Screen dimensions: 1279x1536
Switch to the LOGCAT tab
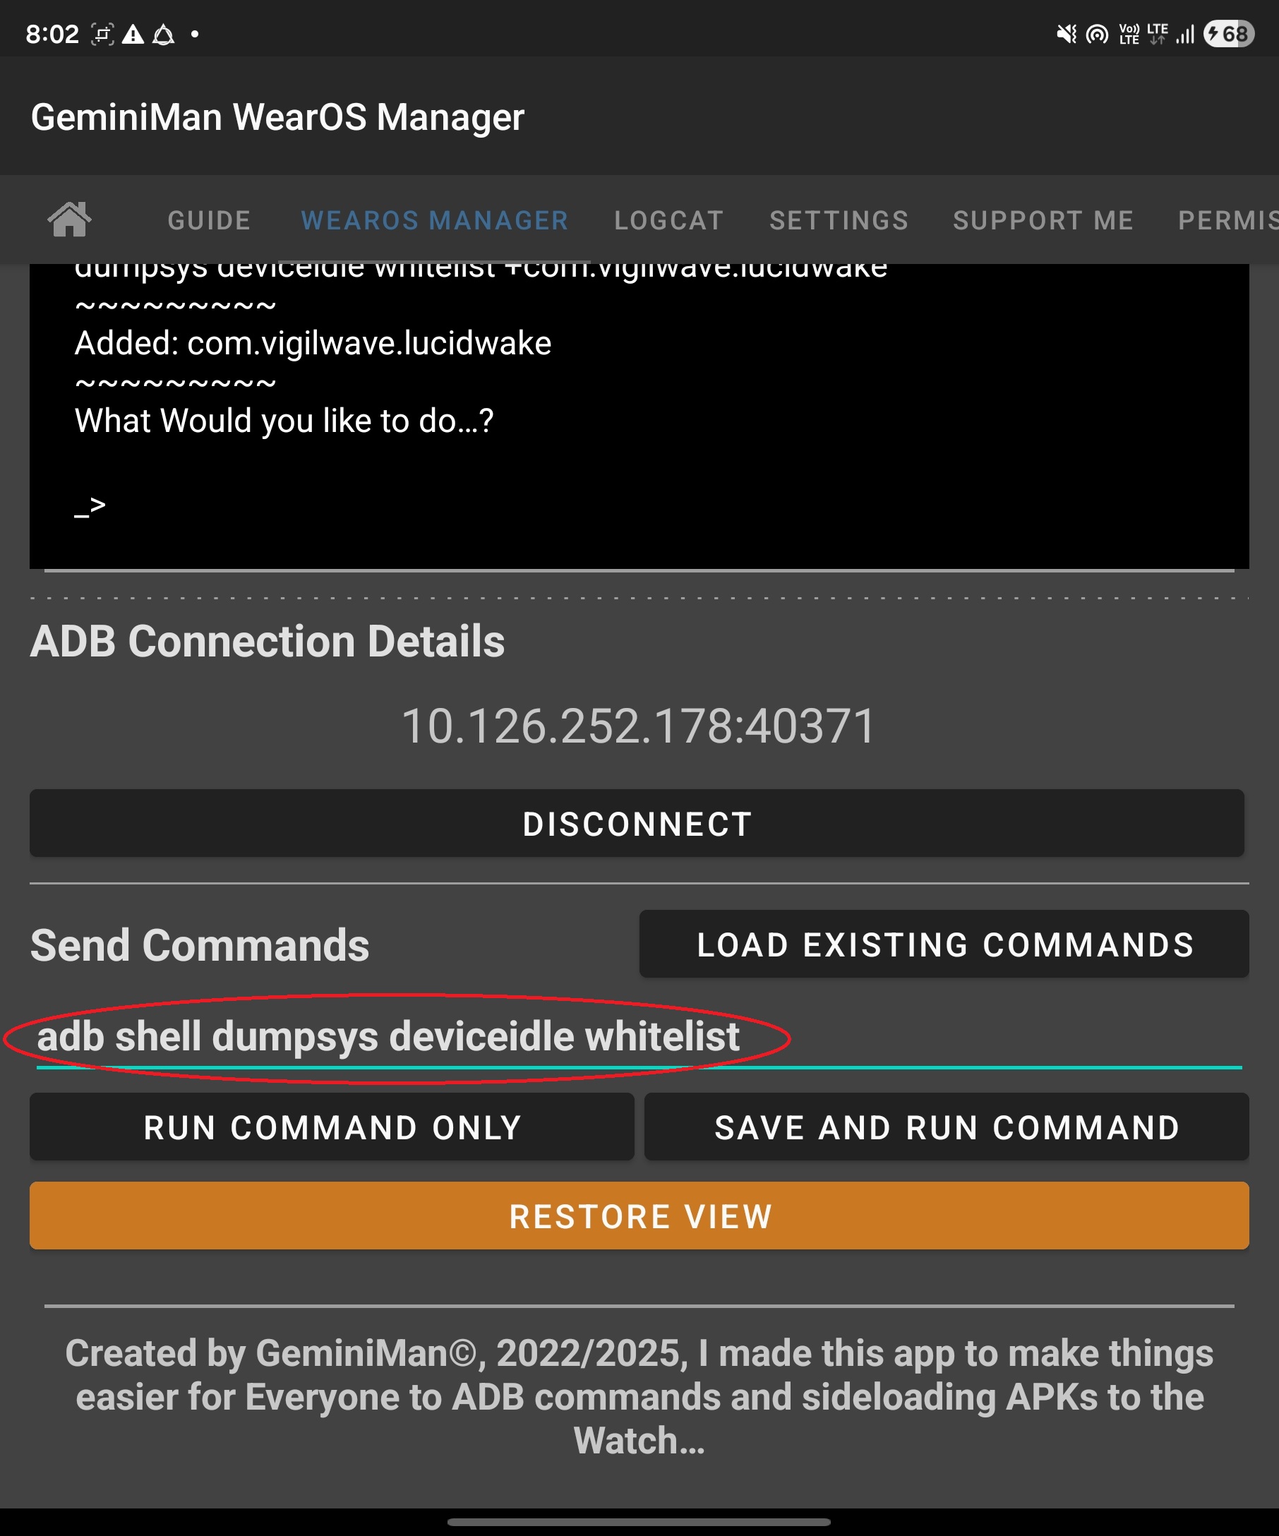(668, 220)
